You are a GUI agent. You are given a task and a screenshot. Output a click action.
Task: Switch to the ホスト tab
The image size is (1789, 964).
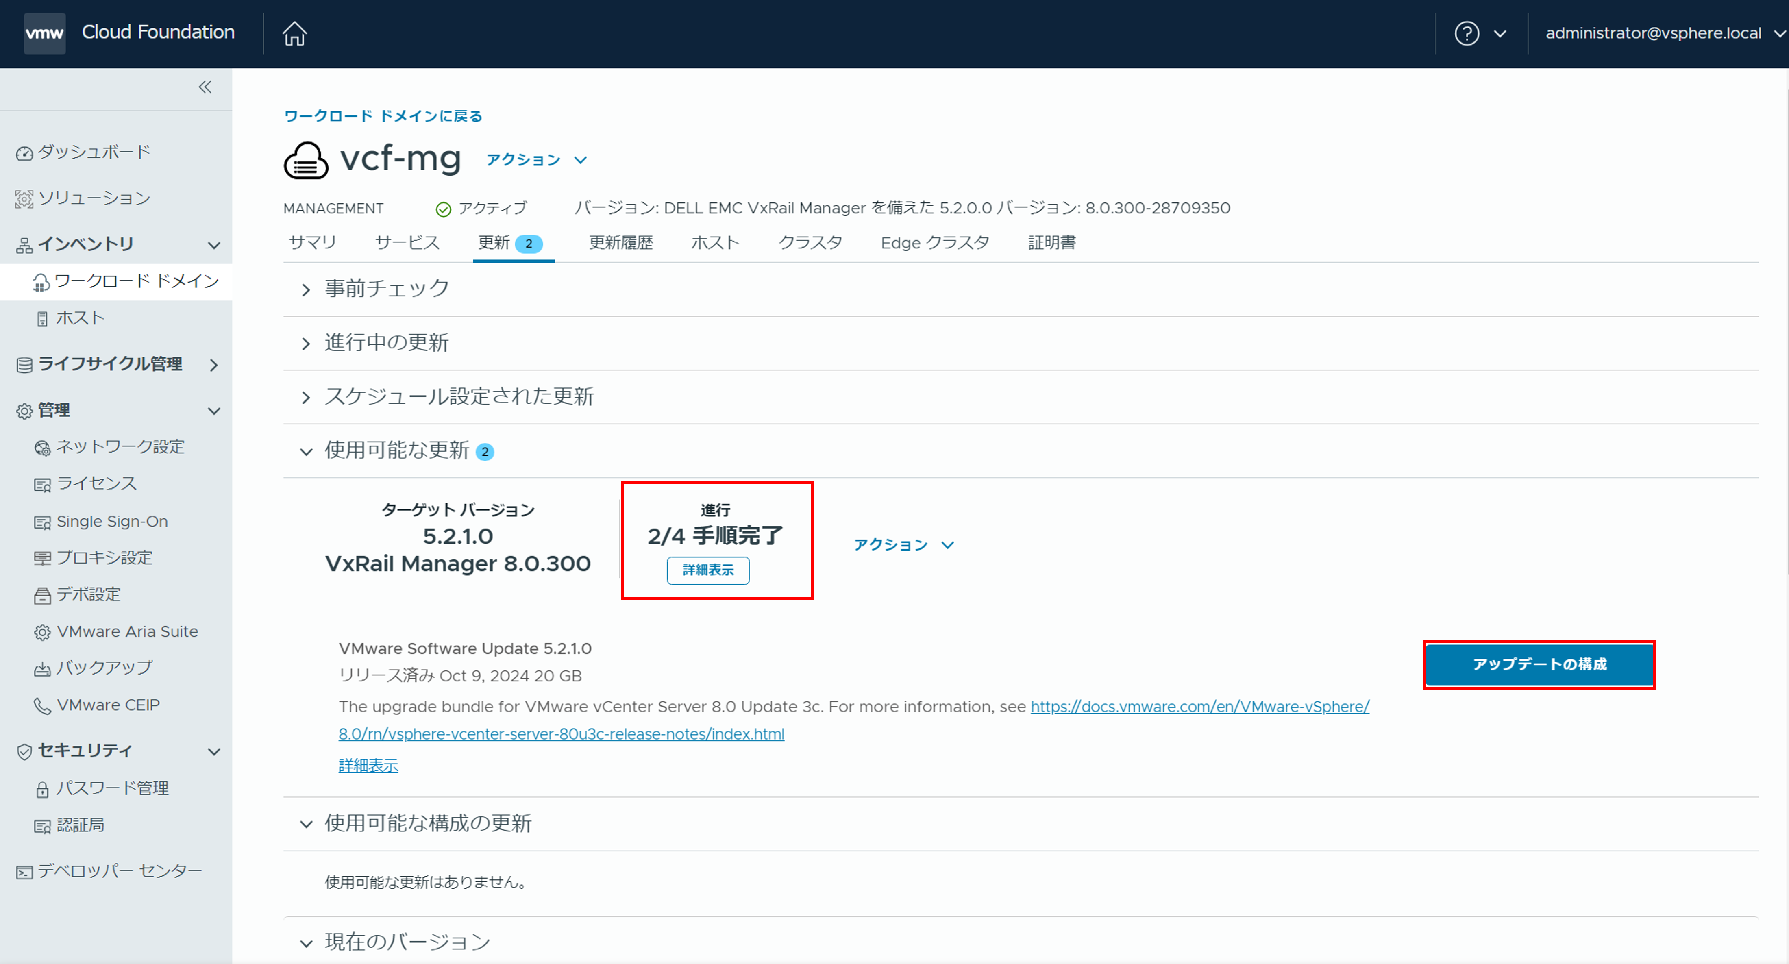(715, 242)
